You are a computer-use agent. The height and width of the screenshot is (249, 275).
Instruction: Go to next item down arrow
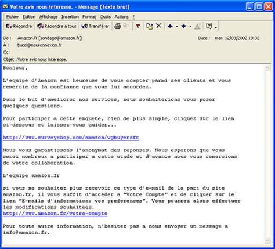click(184, 26)
